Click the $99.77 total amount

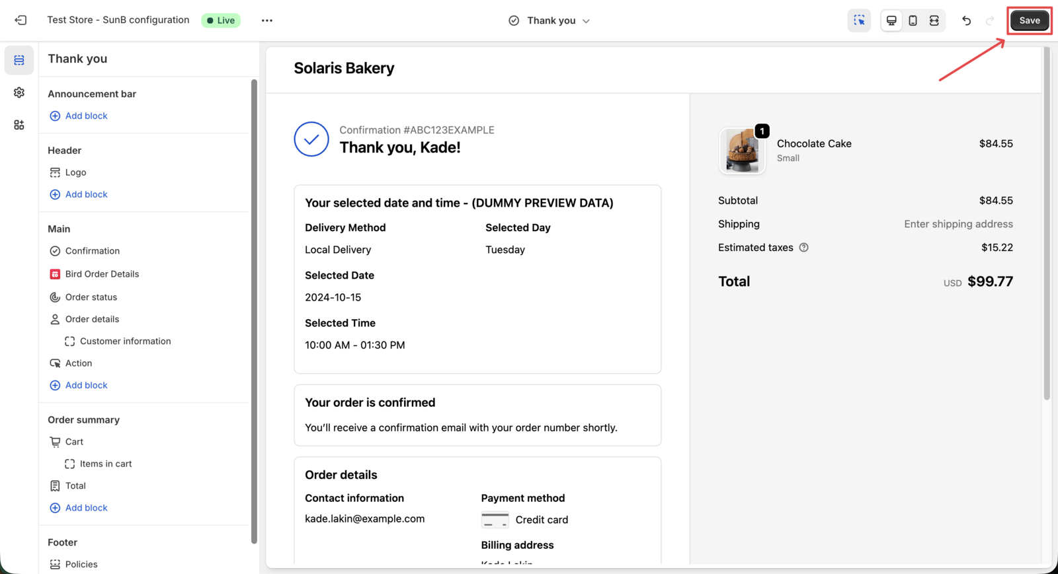click(990, 281)
